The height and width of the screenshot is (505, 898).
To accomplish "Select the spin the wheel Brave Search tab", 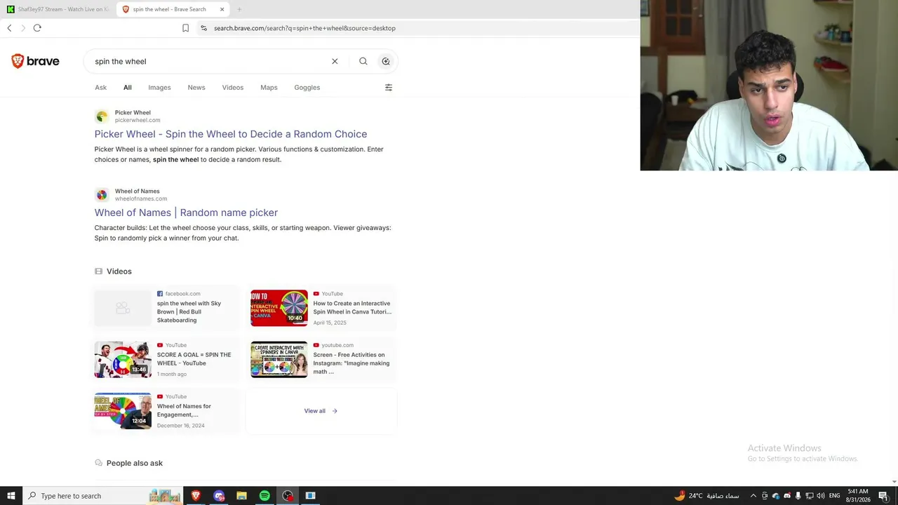I will [x=173, y=9].
